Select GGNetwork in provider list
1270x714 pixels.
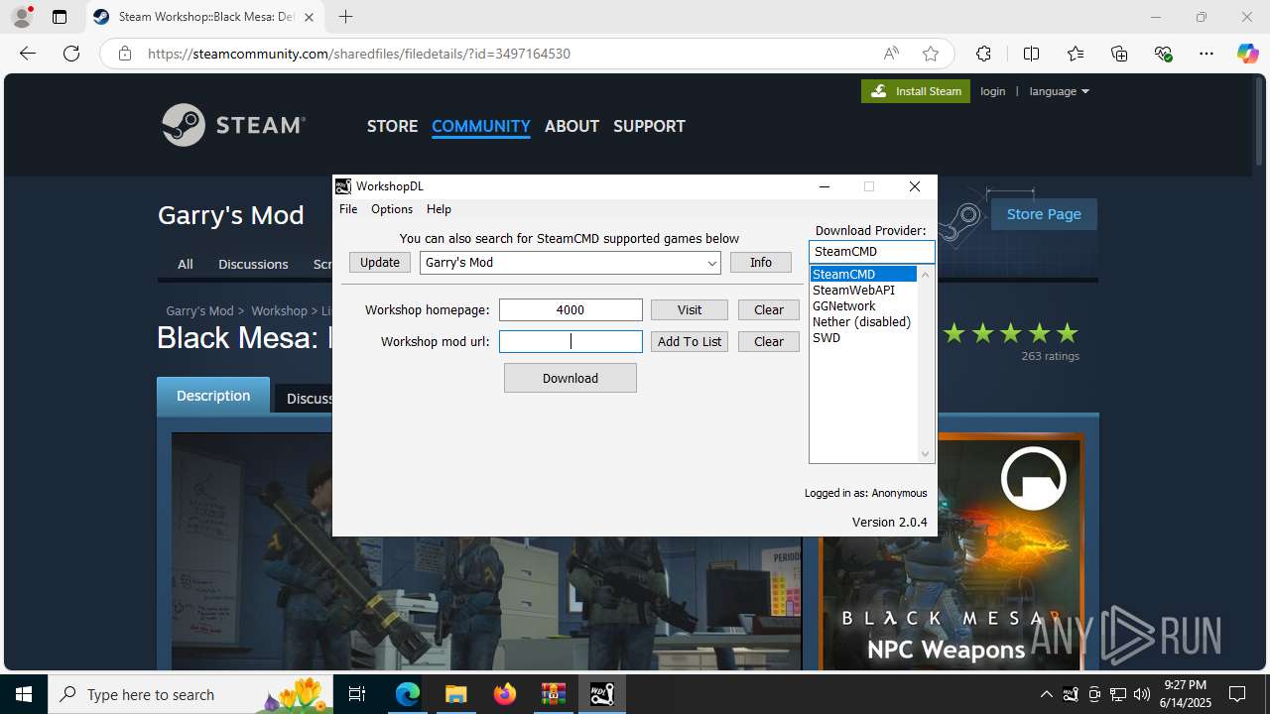point(863,305)
